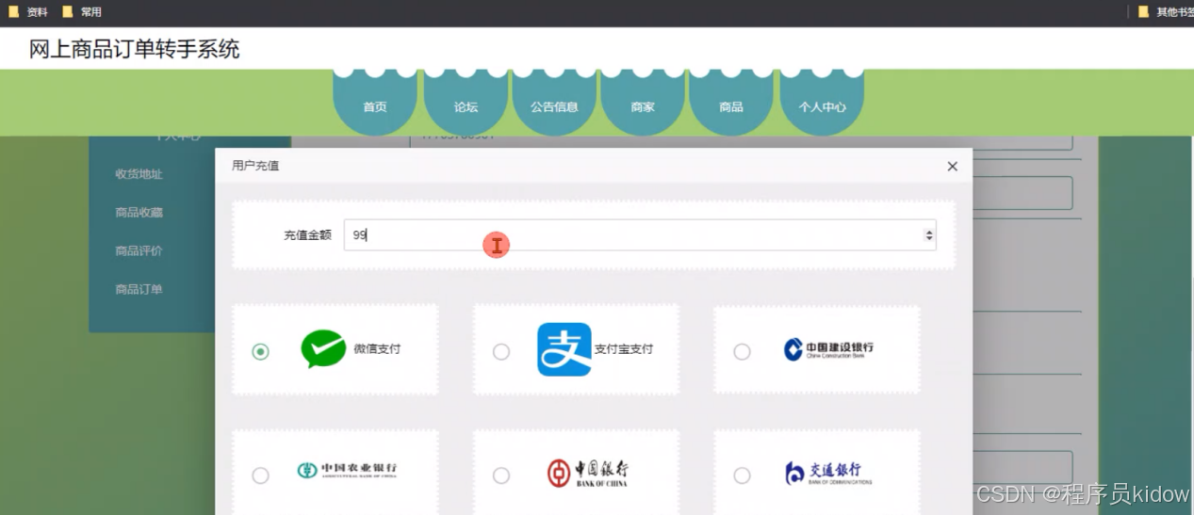Click the WeChat Pay green logo
Viewport: 1194px width, 515px height.
(324, 349)
